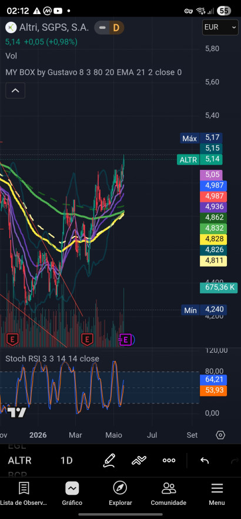Tap the middle red earnings E marker
Screen dimensions: 241x519
click(x=87, y=340)
